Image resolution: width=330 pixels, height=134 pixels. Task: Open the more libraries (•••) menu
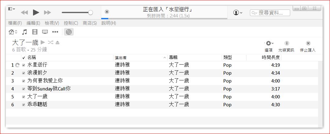(x=55, y=32)
